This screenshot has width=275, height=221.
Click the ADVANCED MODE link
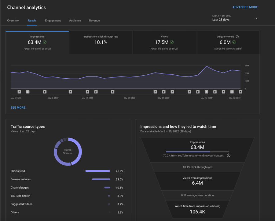tap(245, 7)
